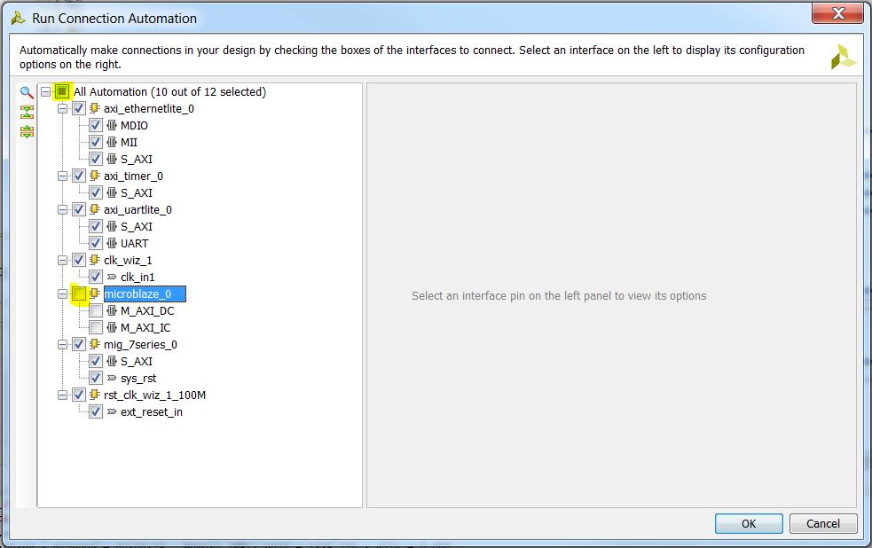
Task: Enable the microblaze_0 checkbox
Action: pos(79,294)
